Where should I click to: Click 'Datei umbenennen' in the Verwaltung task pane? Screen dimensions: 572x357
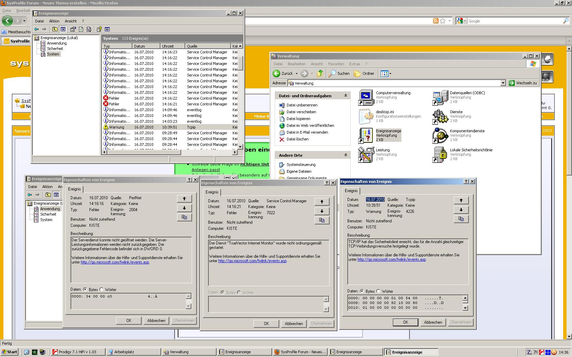coord(302,105)
